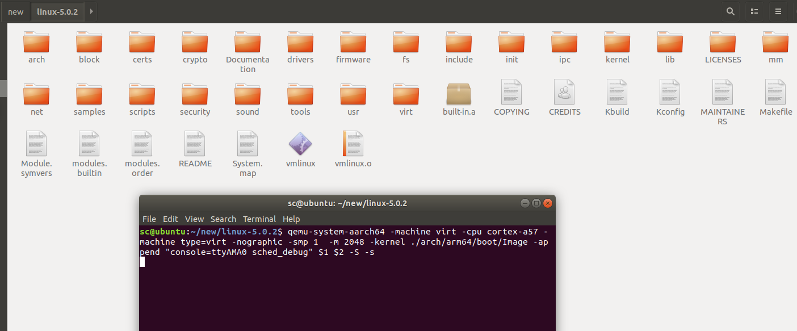Click the linux-5.0.2 path breadcrumb
Image resolution: width=797 pixels, height=331 pixels.
[x=57, y=11]
